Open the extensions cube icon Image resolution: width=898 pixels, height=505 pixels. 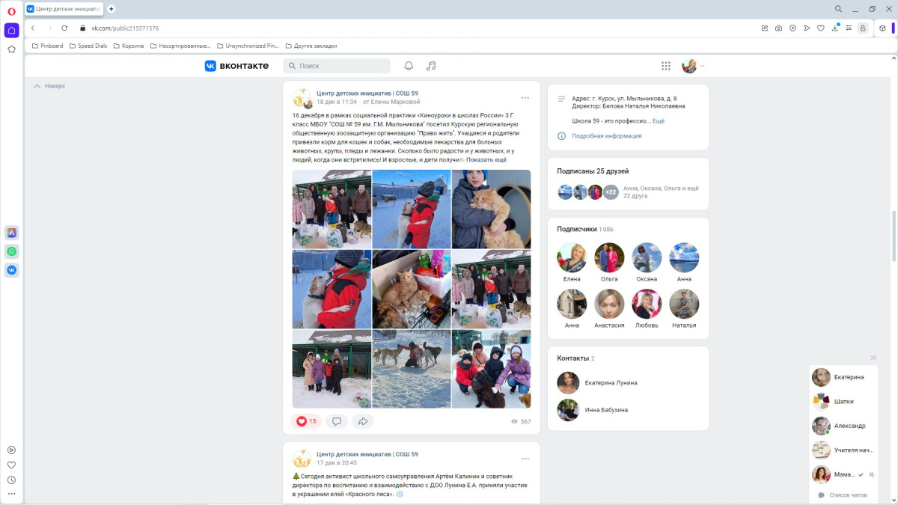click(882, 28)
